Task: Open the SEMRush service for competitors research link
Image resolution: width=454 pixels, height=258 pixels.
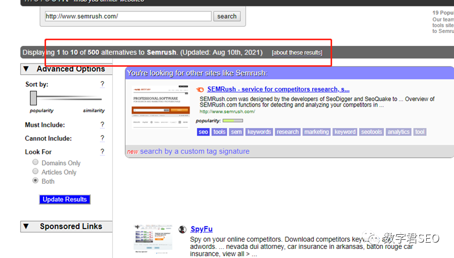Action: 278,89
